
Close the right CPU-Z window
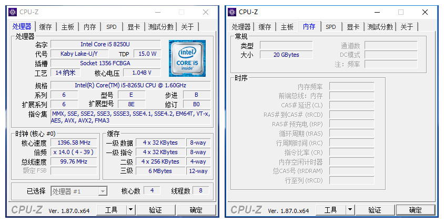click(425, 12)
